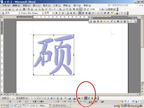Open the 视图 menu
Image resolution: width=144 pixels, height=108 pixels.
click(x=26, y=5)
